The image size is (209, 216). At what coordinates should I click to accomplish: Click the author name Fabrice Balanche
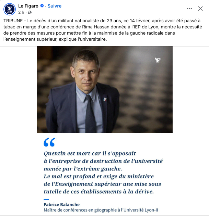pos(62,205)
